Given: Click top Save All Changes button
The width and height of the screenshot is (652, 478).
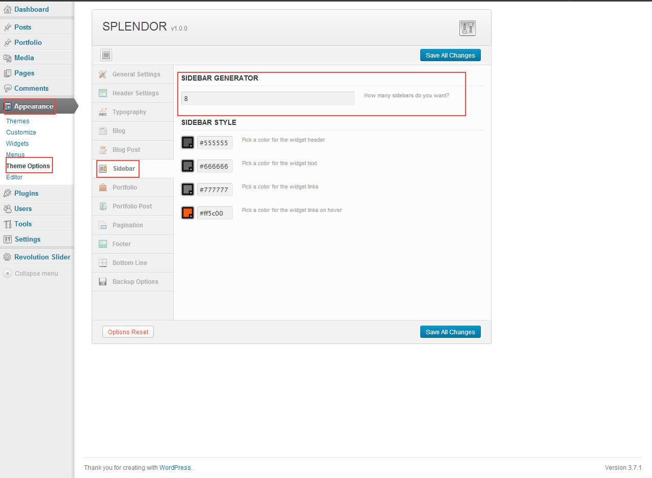Looking at the screenshot, I should point(450,55).
